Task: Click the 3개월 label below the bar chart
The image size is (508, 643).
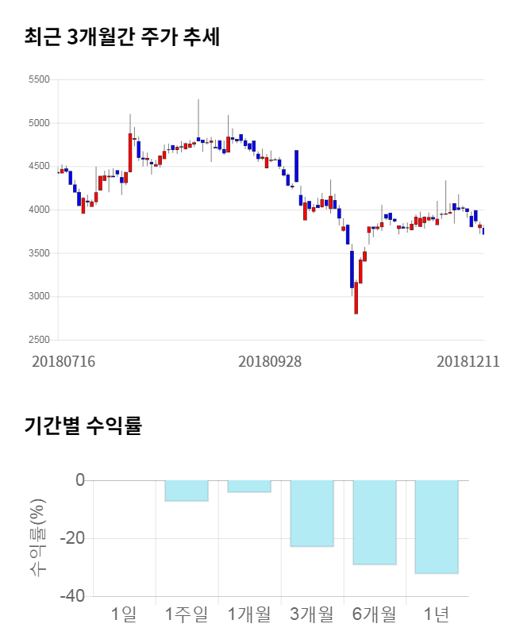Action: click(x=312, y=614)
